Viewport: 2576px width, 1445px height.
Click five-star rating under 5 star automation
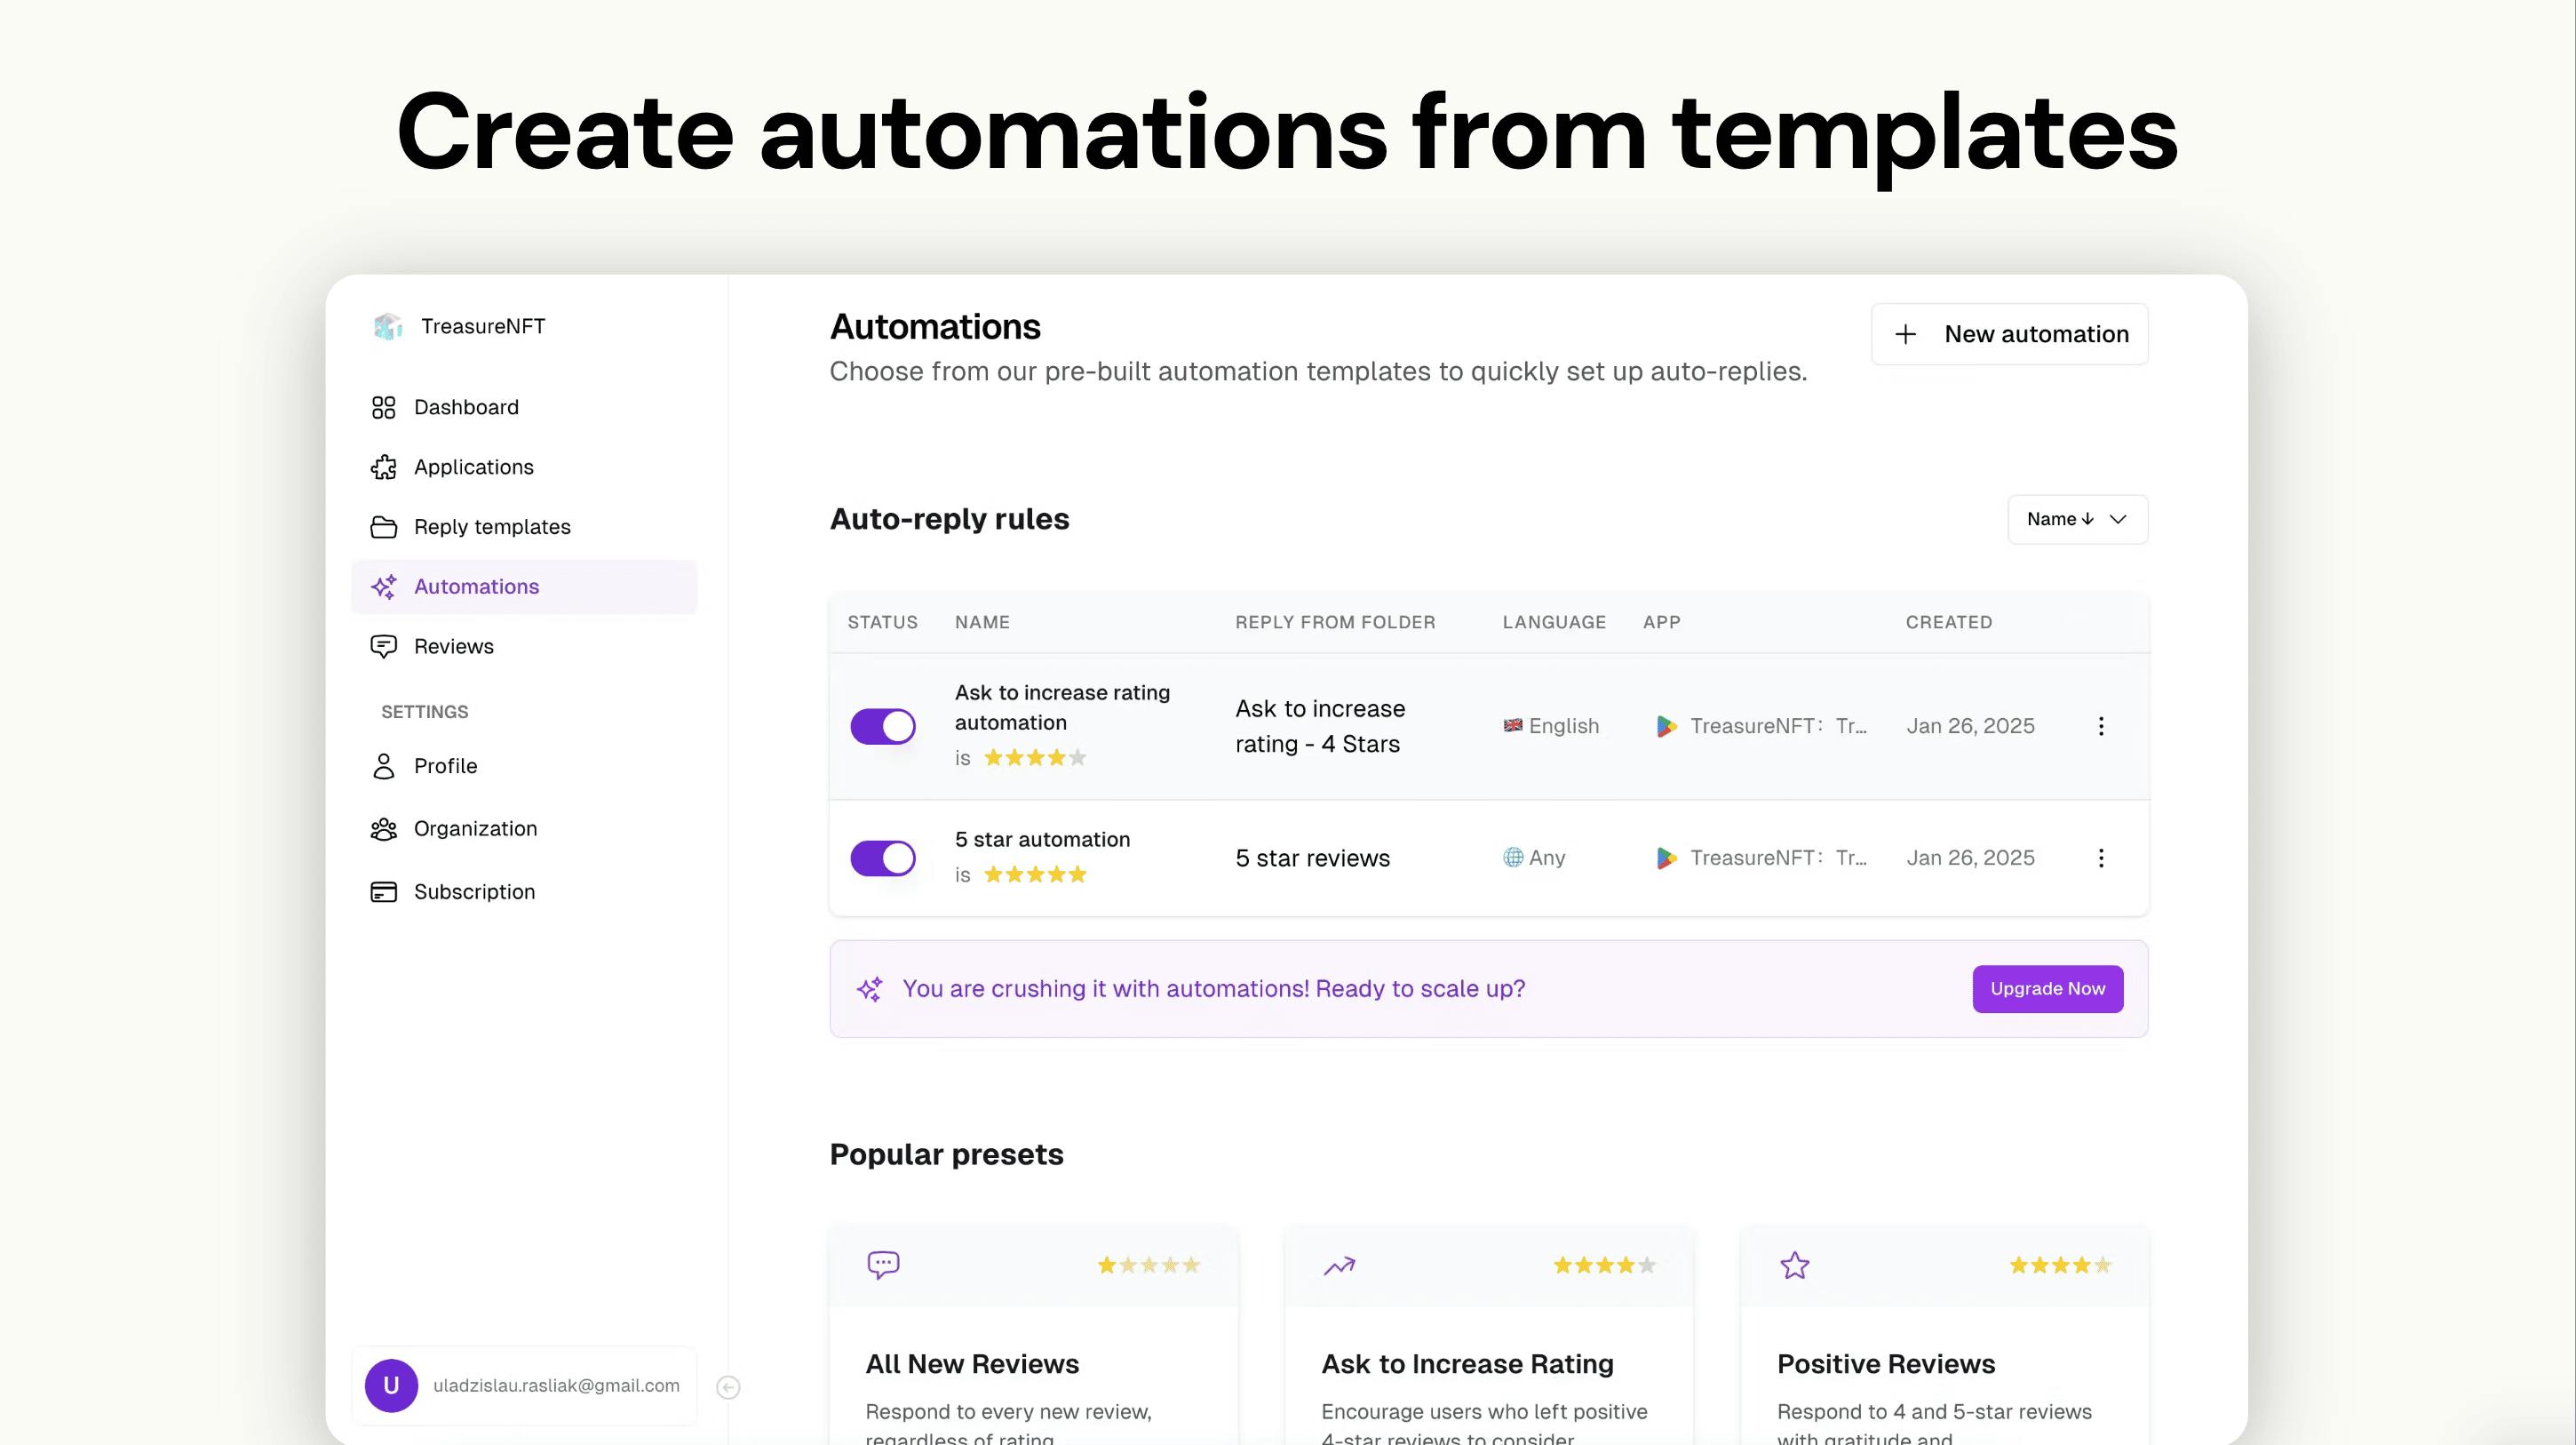click(1035, 874)
